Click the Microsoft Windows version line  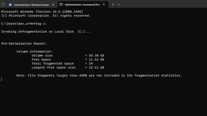[x=42, y=12]
